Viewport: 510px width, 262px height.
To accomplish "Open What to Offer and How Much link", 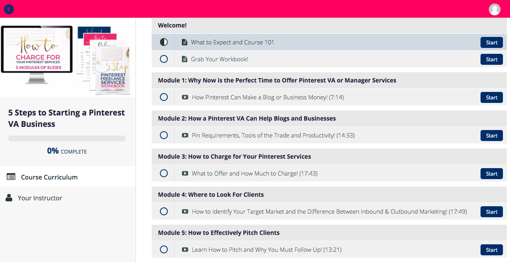I will tap(255, 173).
